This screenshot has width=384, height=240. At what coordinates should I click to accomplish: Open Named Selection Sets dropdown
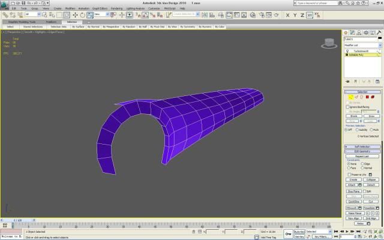186,14
